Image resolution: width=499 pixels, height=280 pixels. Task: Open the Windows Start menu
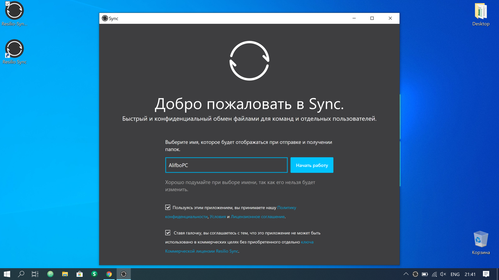tap(7, 274)
